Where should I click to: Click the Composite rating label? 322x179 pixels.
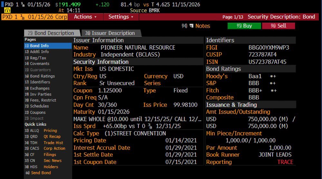220,98
